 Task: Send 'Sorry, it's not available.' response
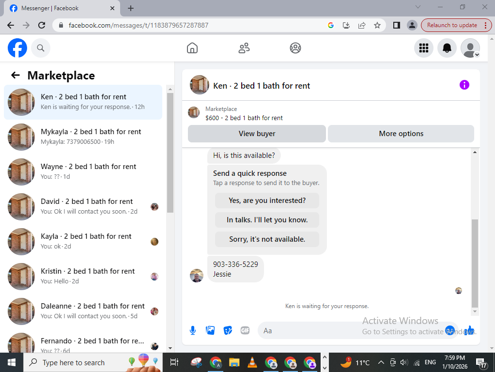pos(267,239)
